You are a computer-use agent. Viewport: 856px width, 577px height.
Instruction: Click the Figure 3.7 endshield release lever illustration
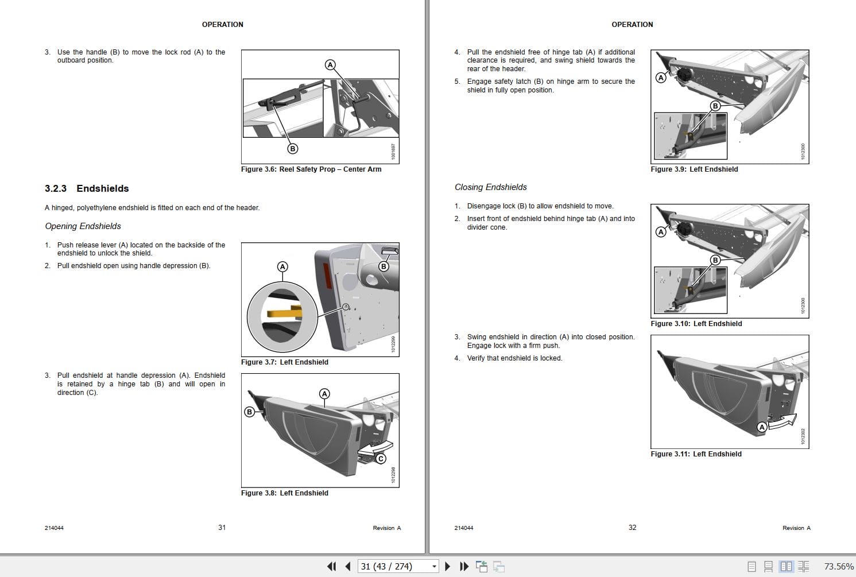tap(320, 300)
